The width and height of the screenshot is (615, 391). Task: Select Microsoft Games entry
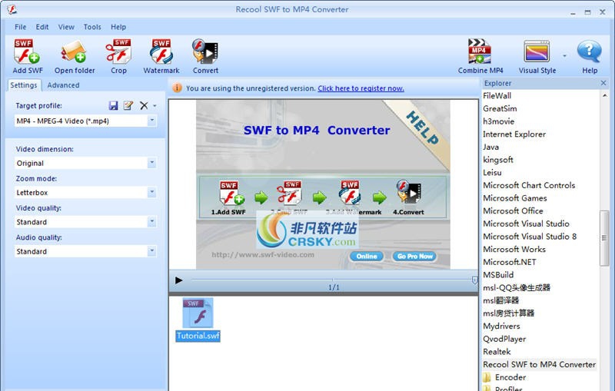(x=514, y=198)
